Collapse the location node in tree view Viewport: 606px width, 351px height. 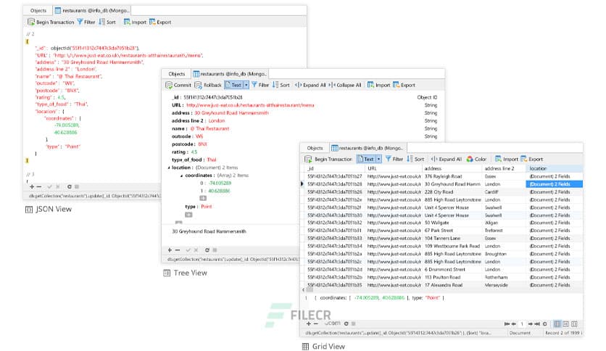click(x=168, y=168)
